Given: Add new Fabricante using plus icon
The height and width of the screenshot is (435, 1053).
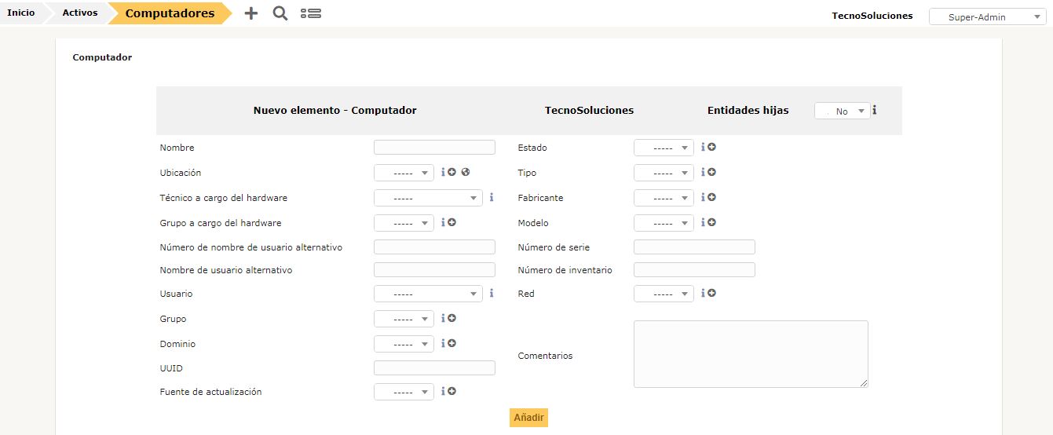Looking at the screenshot, I should click(x=712, y=198).
